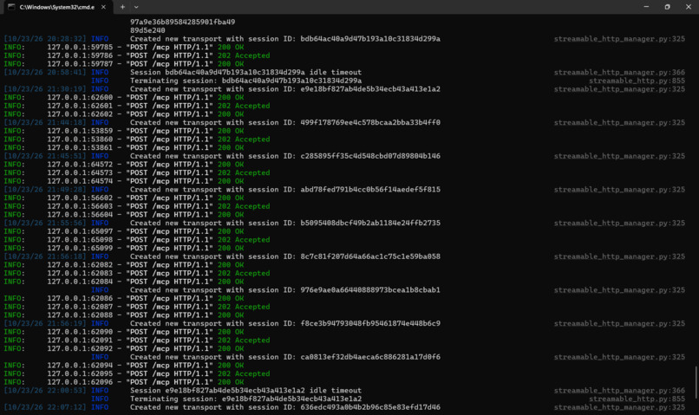This screenshot has width=699, height=415.
Task: Click the timestamp 21:44:18 log entry
Action: pyautogui.click(x=45, y=122)
